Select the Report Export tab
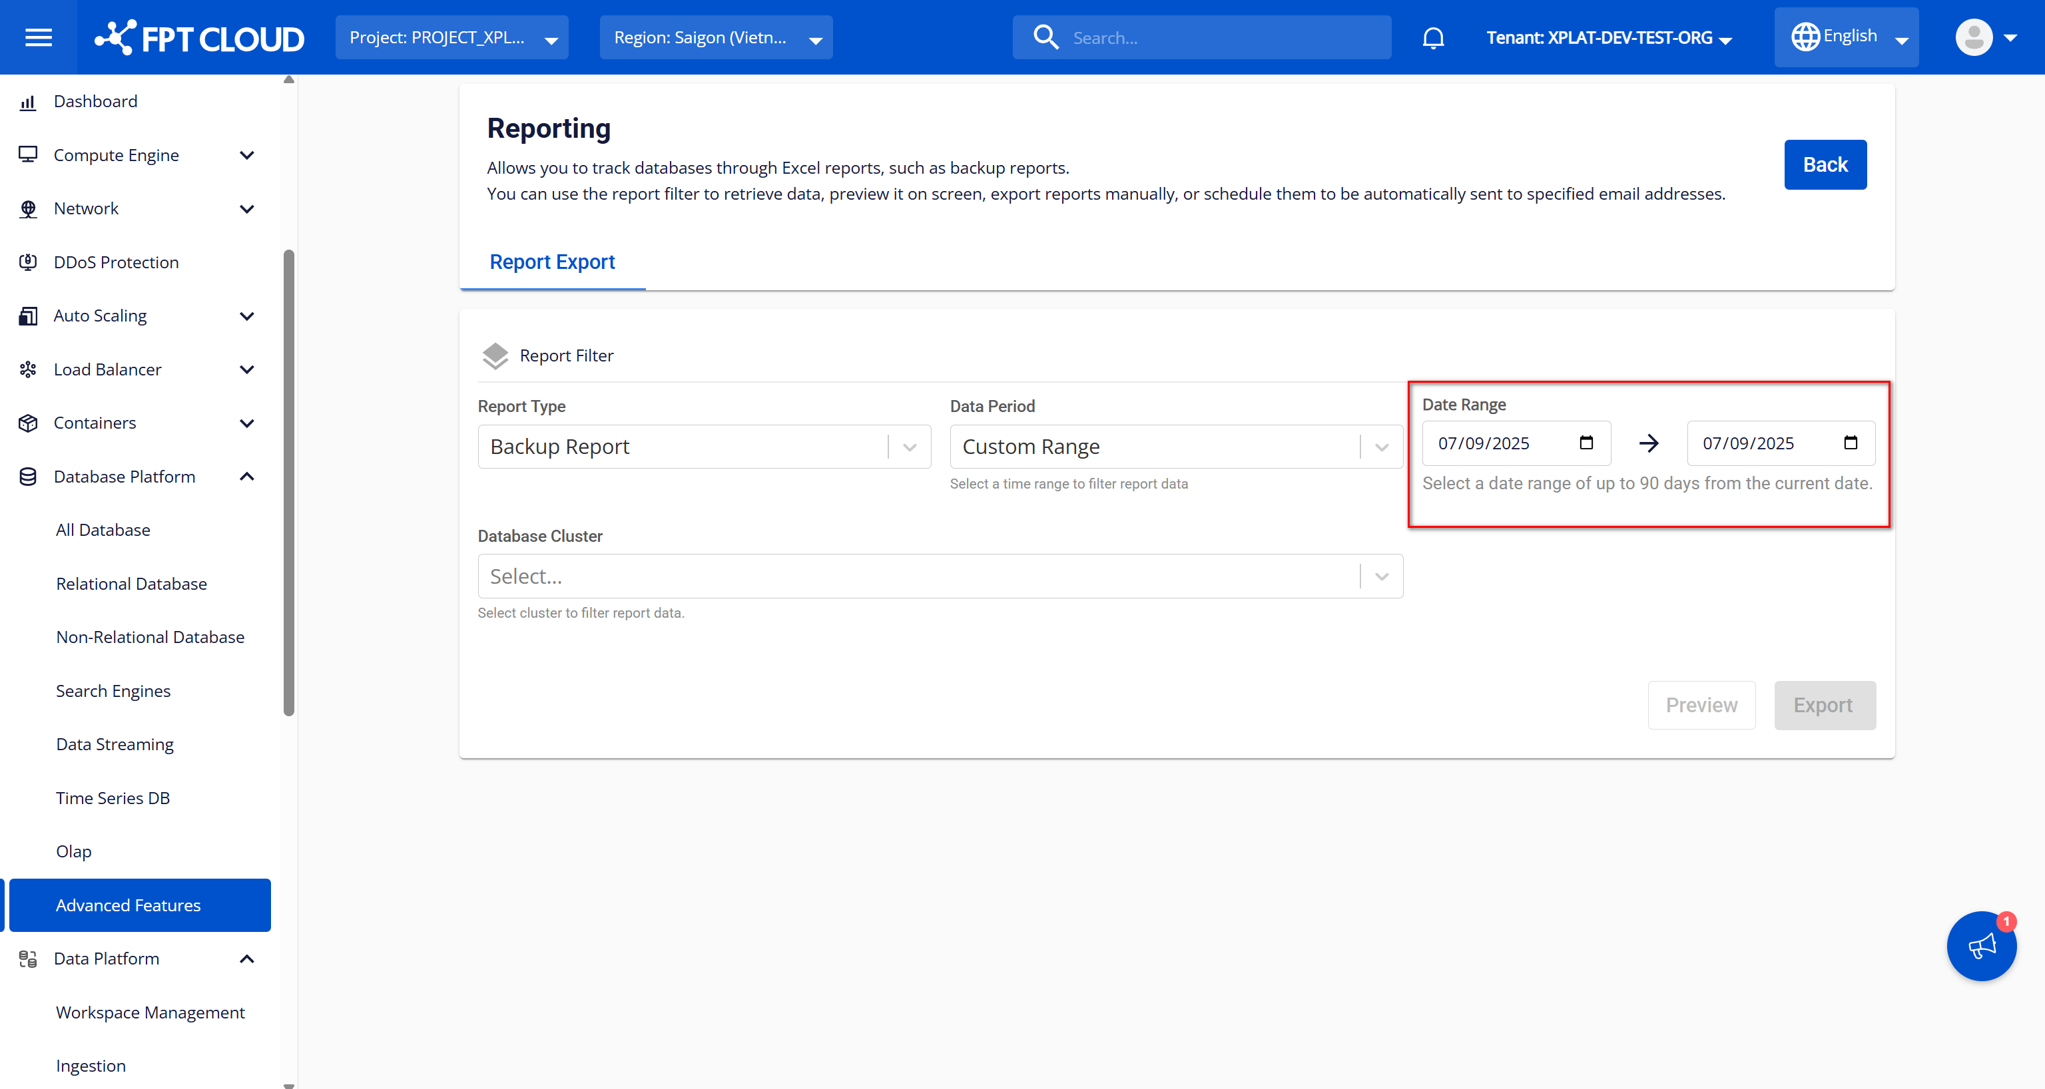The height and width of the screenshot is (1089, 2045). 552,262
